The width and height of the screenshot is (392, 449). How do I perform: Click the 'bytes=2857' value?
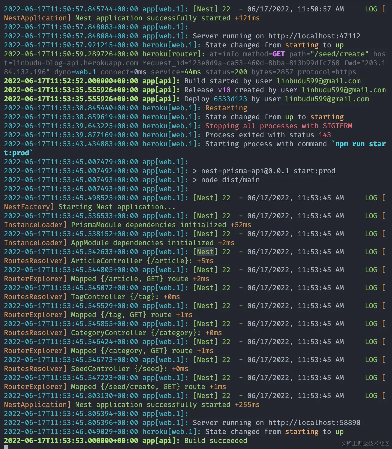272,72
